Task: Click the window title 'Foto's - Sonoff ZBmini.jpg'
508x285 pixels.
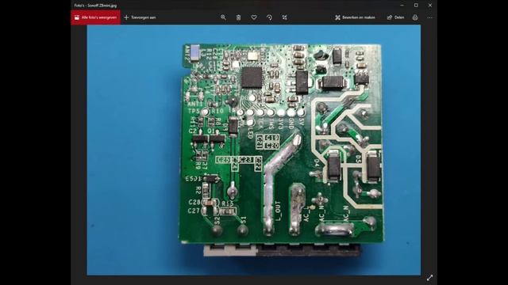Action: 95,6
